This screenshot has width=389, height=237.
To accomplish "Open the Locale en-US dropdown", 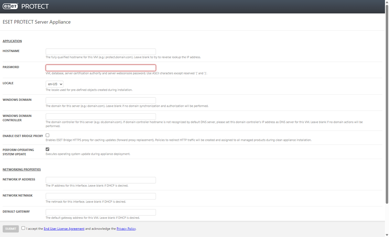I will tap(54, 84).
